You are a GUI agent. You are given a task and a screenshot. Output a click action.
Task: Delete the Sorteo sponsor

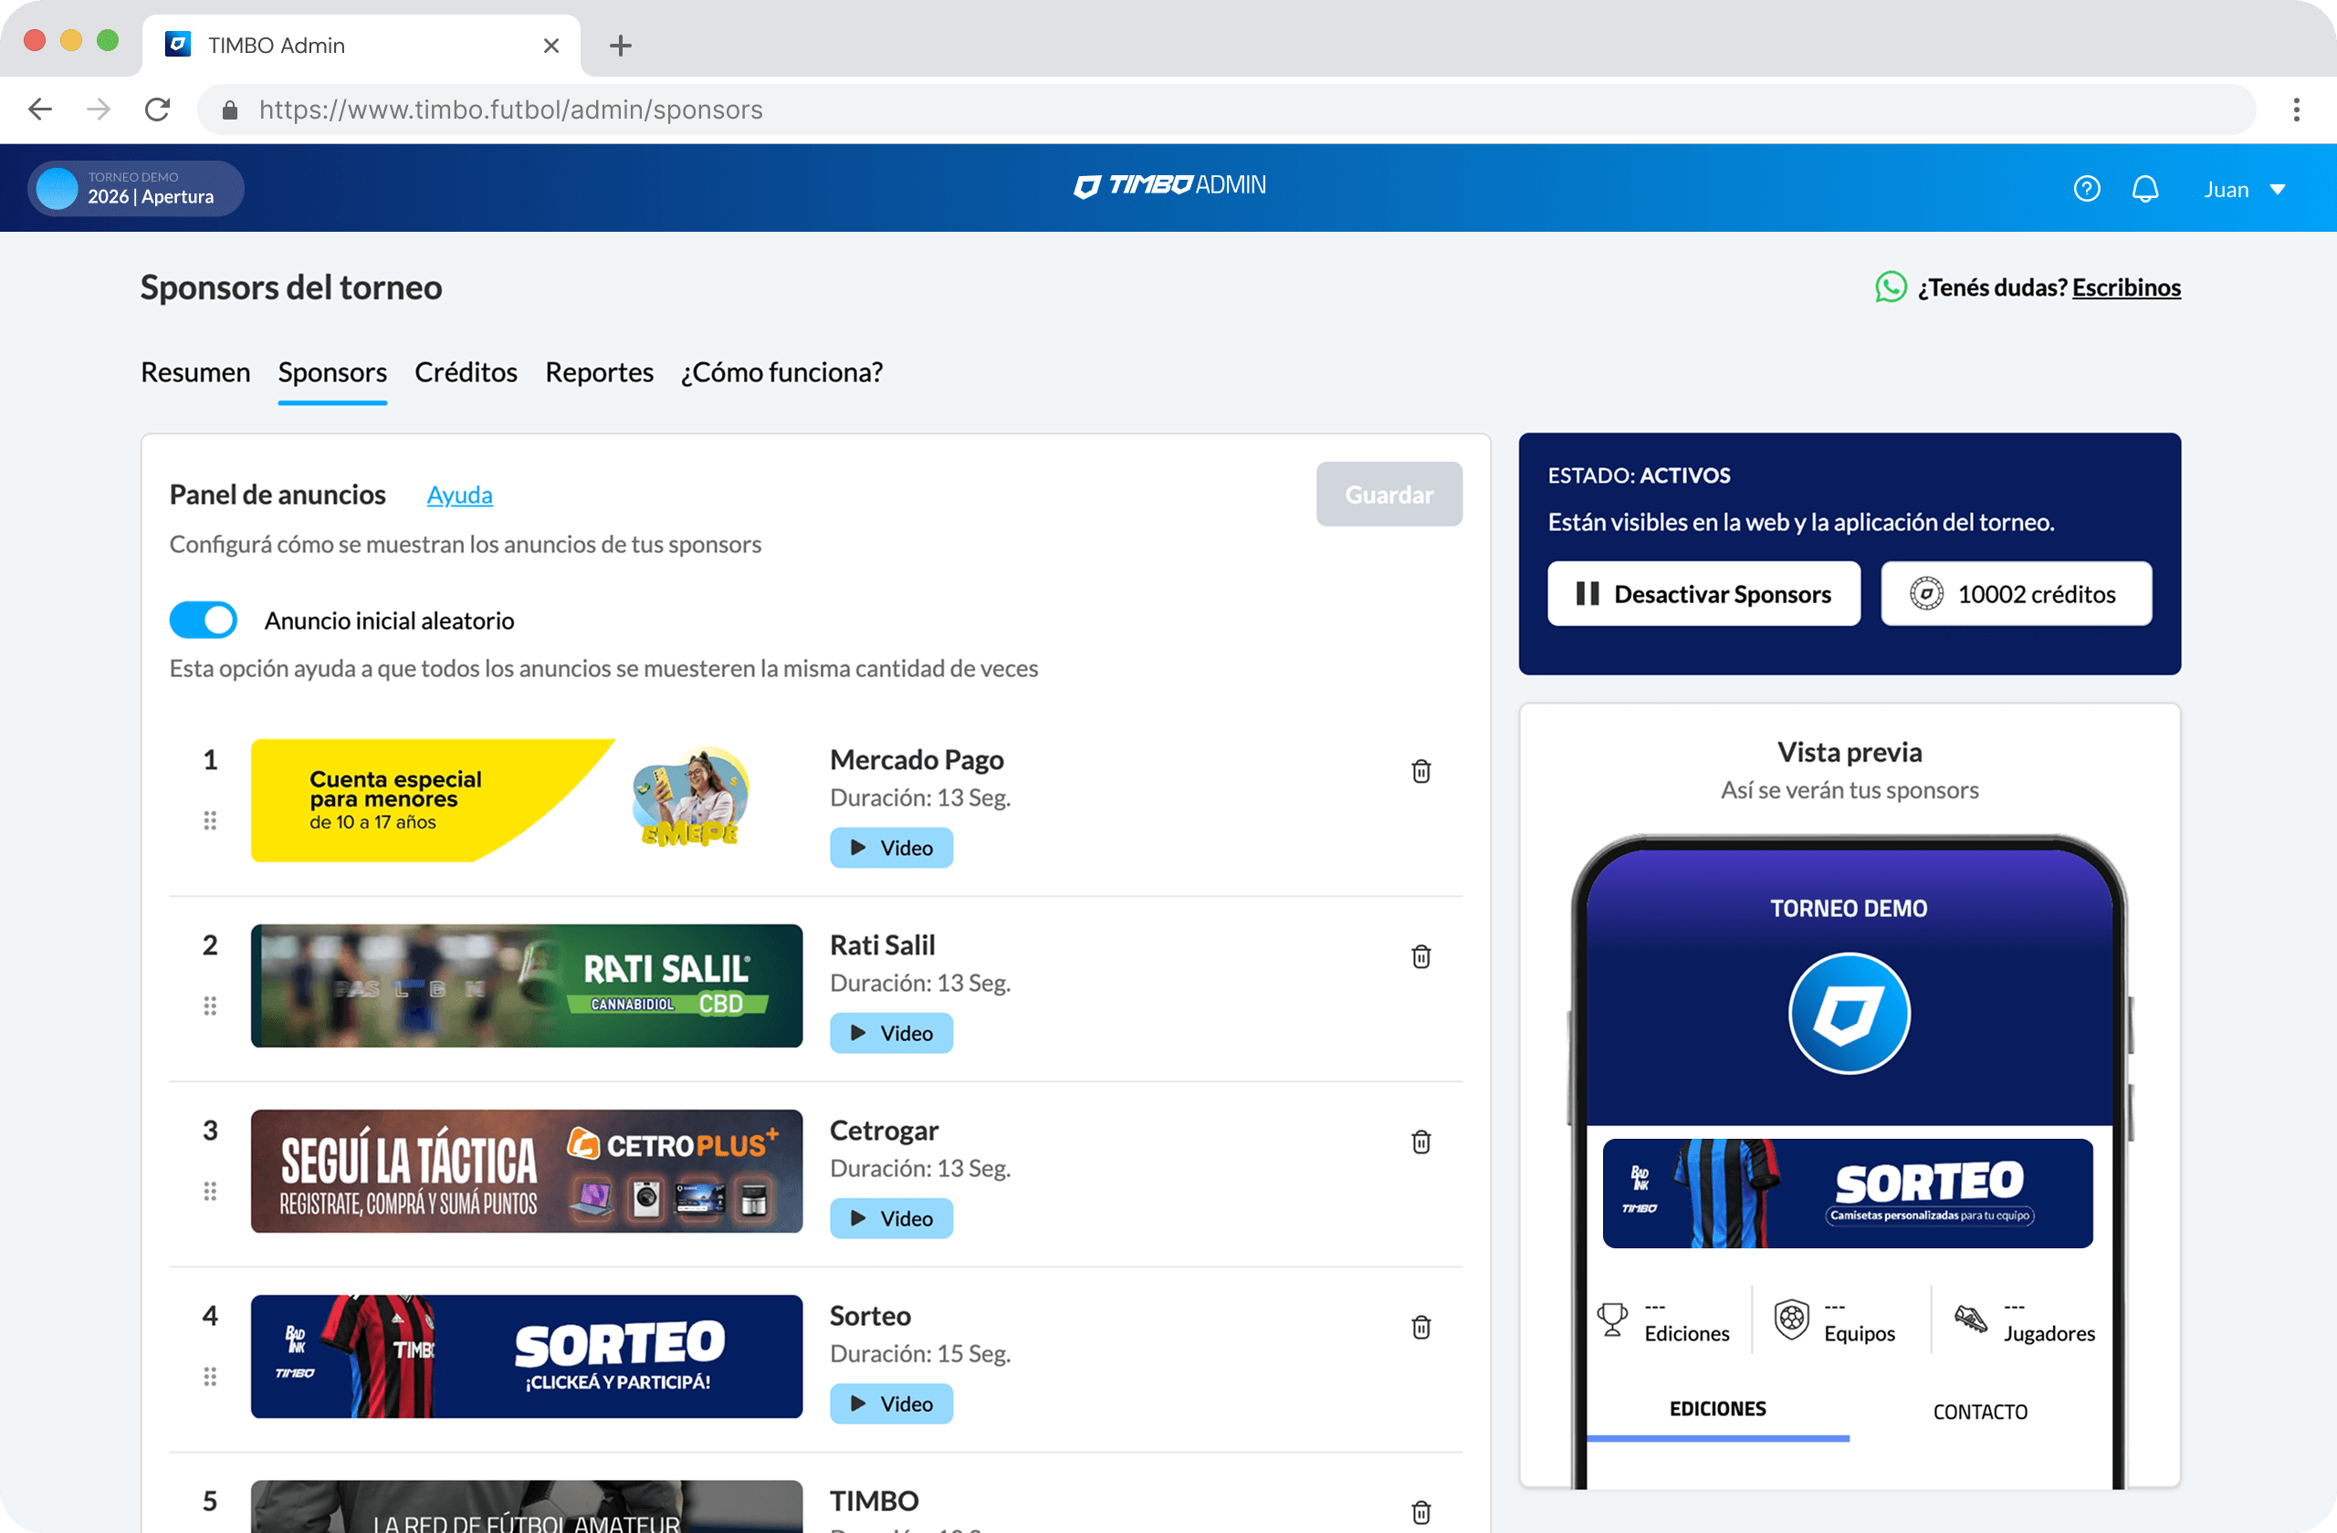pyautogui.click(x=1420, y=1328)
